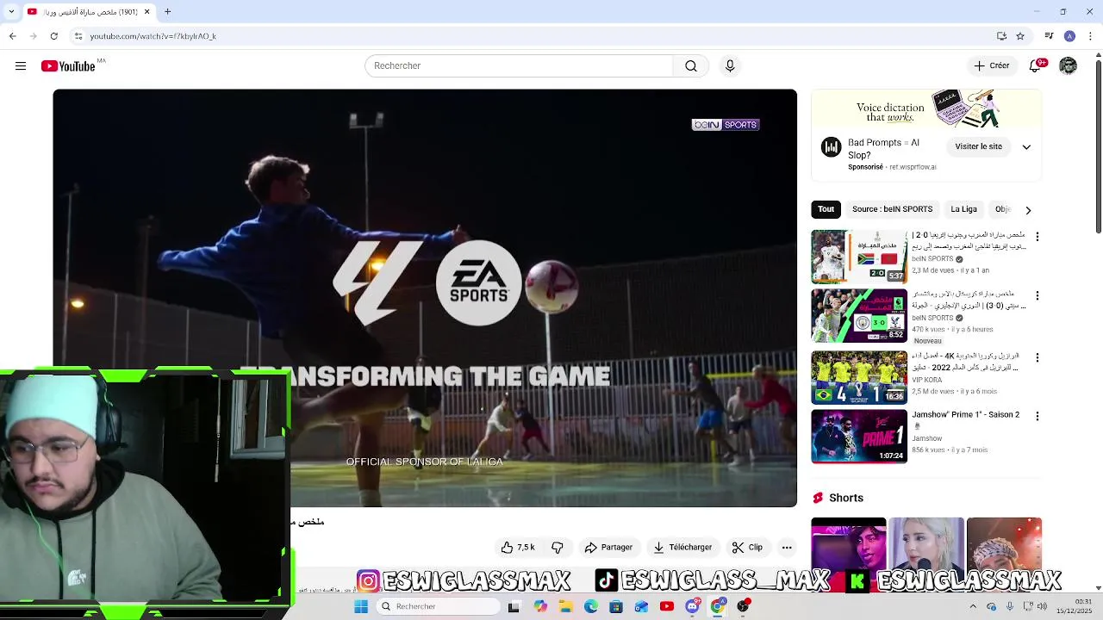Click the URL in the address bar
Image resolution: width=1103 pixels, height=620 pixels.
153,36
